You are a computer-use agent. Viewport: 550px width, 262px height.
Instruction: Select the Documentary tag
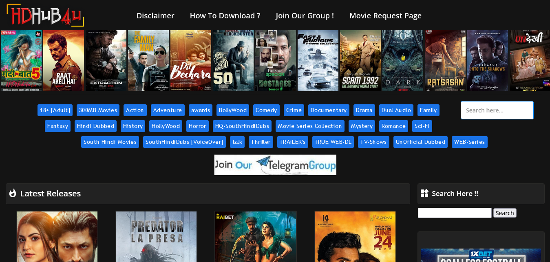tap(329, 110)
